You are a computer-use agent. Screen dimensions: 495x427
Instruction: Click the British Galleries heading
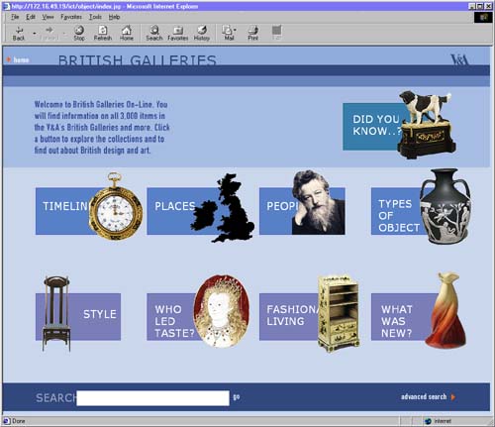click(138, 60)
